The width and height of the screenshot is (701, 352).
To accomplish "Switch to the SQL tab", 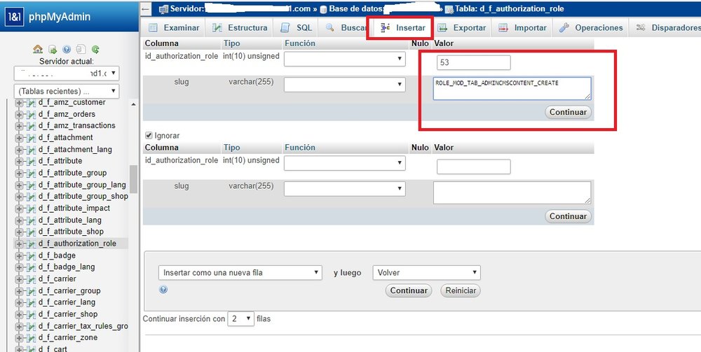I will (296, 28).
